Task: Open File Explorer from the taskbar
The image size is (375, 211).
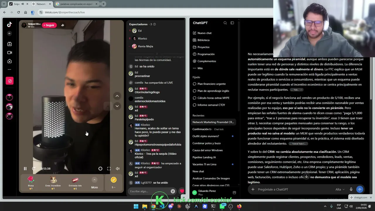Action: click(144, 206)
